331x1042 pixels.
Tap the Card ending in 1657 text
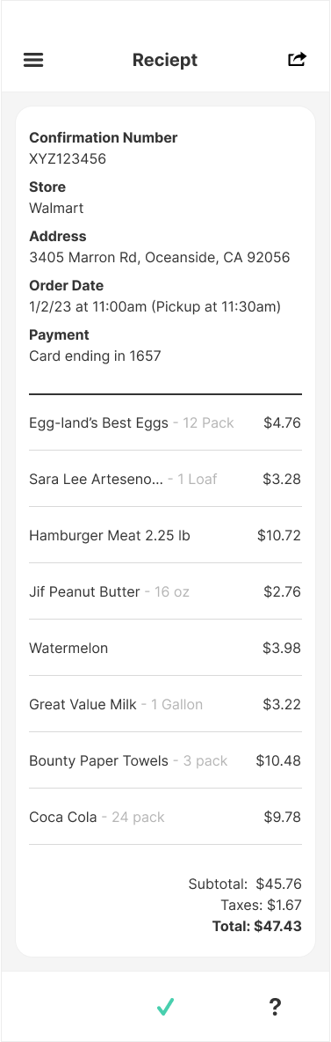pos(95,356)
